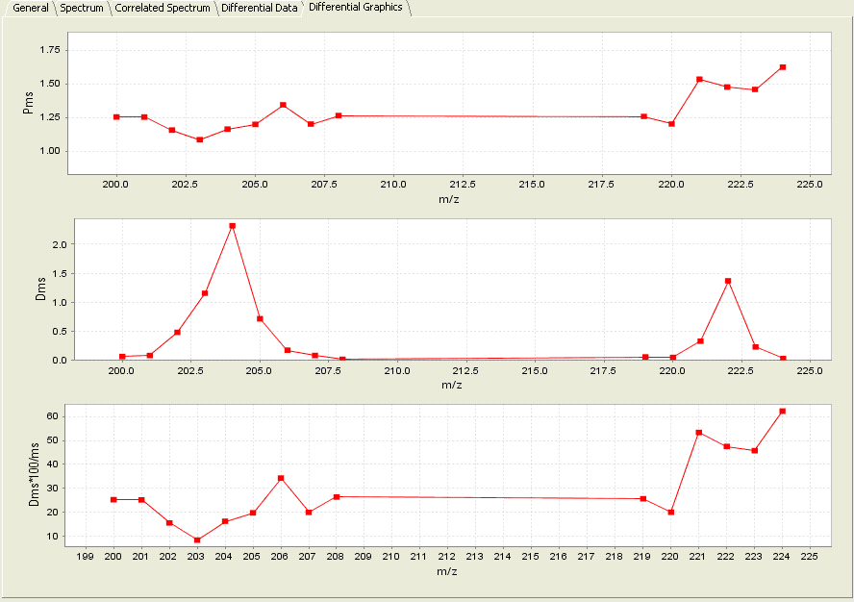Screen dimensions: 854x602
Task: Open the Differential Data tab
Action: [259, 8]
